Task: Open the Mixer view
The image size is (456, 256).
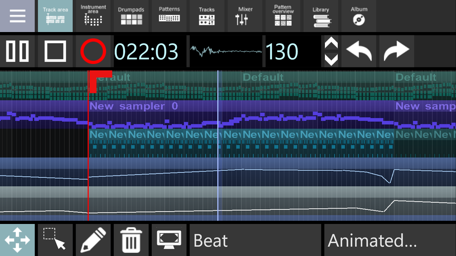Action: tap(245, 16)
